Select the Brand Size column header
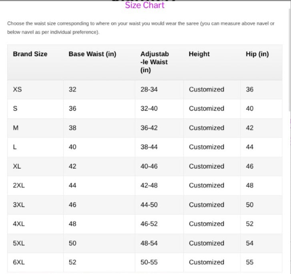Viewport: 291px width, 274px height. point(30,54)
